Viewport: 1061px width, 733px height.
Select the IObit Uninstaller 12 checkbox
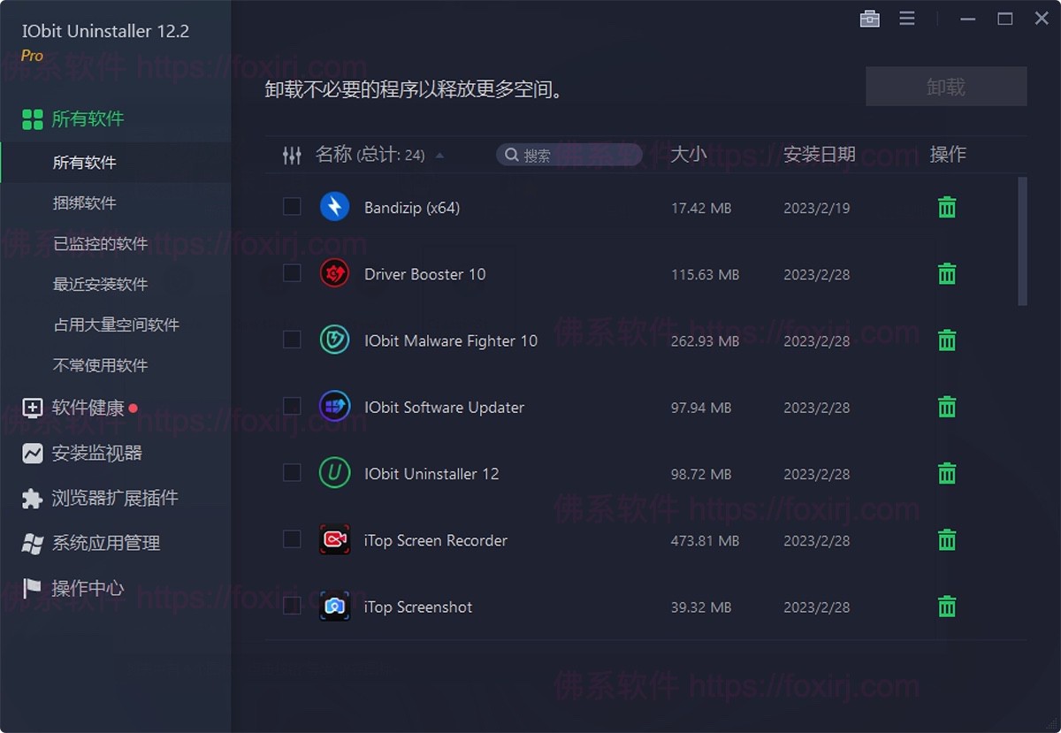(292, 472)
